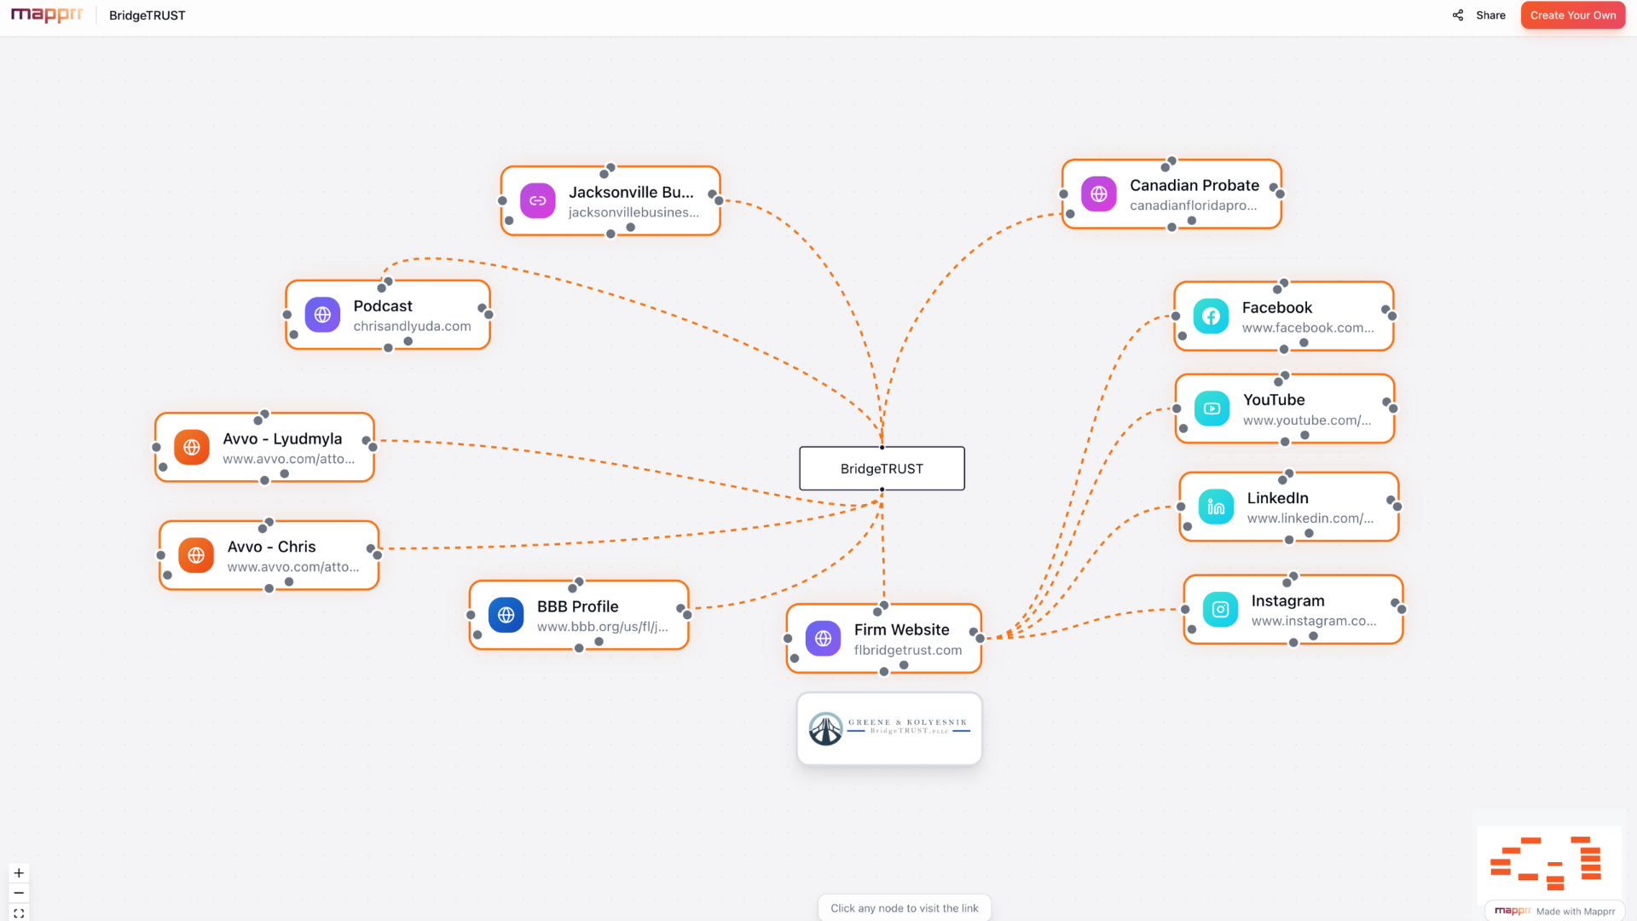Zoom out with the minus button
The image size is (1637, 921).
pos(19,893)
